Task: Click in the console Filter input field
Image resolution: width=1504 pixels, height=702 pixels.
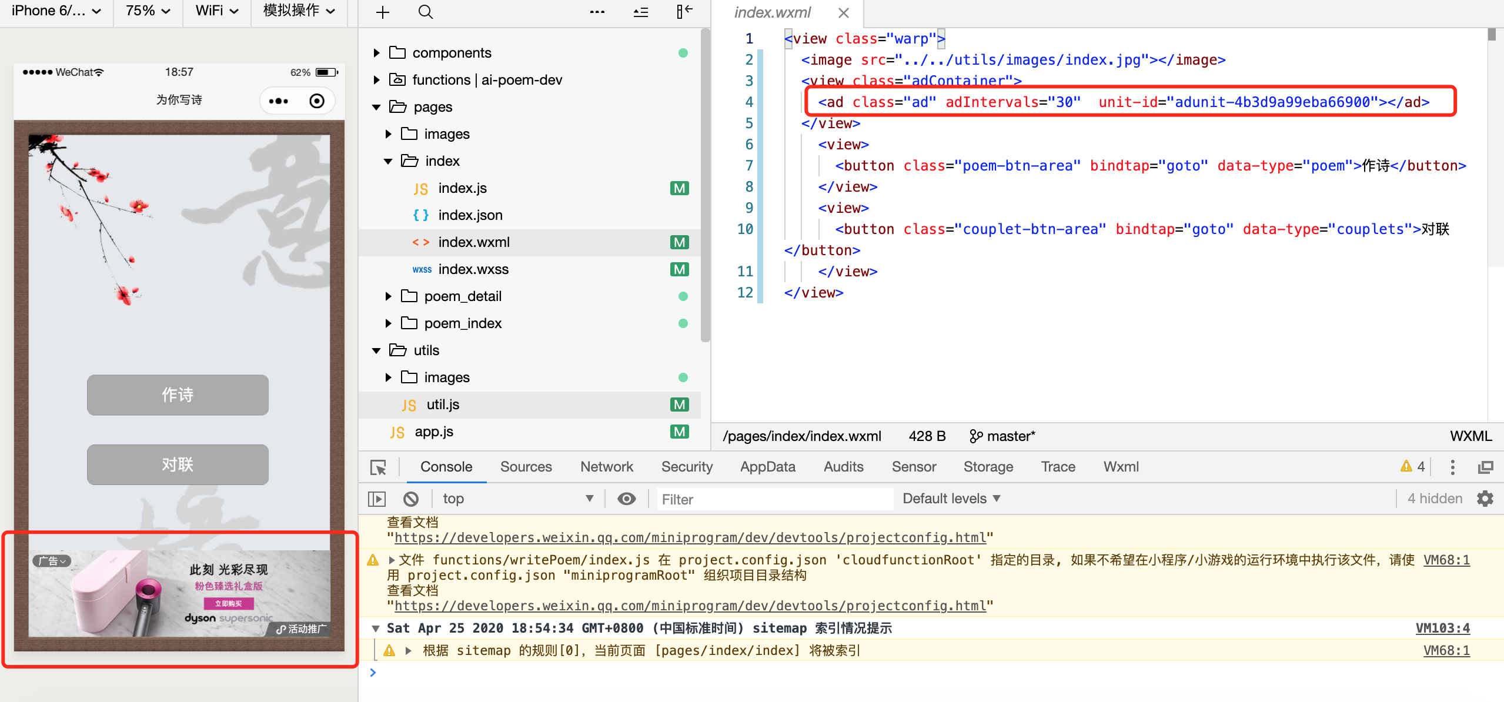Action: [x=775, y=499]
